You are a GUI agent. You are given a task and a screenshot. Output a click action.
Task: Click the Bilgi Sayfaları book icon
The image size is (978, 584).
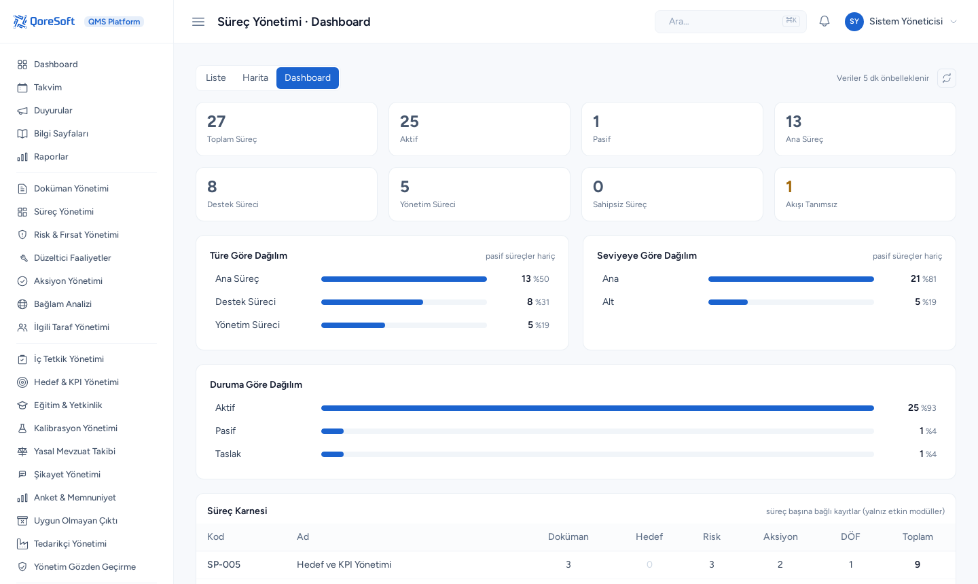point(22,134)
